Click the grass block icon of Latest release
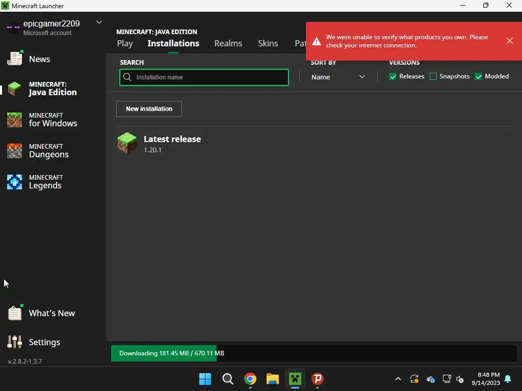This screenshot has width=522, height=391. click(127, 143)
